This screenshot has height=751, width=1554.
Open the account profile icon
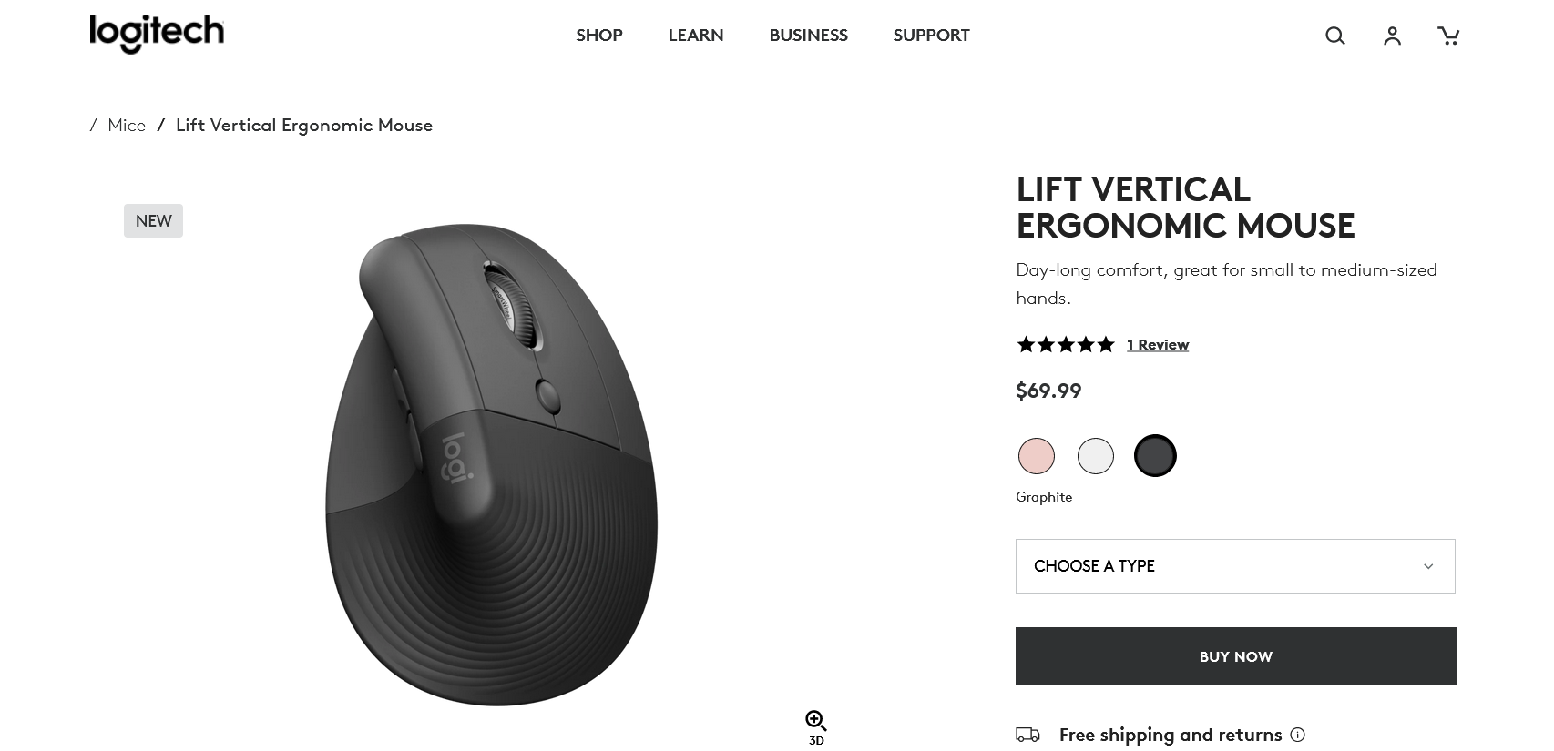(1392, 36)
